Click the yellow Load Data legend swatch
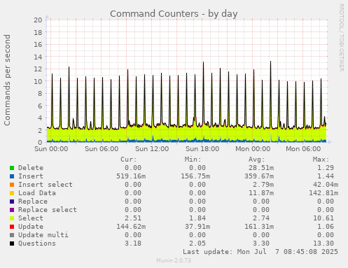This screenshot has height=268, width=348. pyautogui.click(x=12, y=193)
